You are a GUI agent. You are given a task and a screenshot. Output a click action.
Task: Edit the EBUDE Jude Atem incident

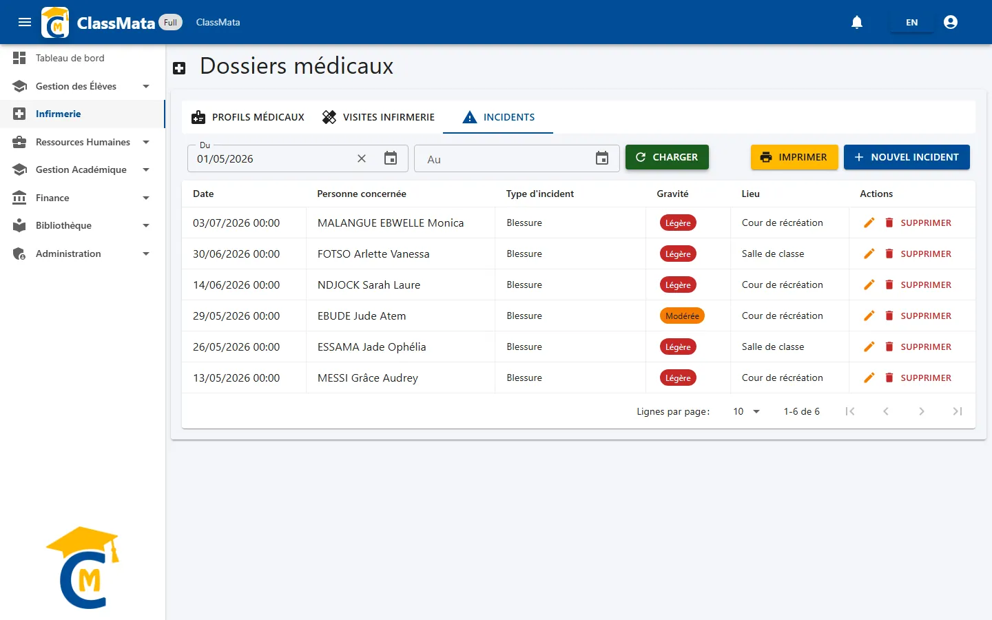click(869, 316)
